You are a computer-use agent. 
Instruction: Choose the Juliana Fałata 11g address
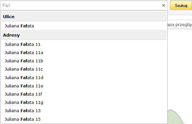[84, 103]
